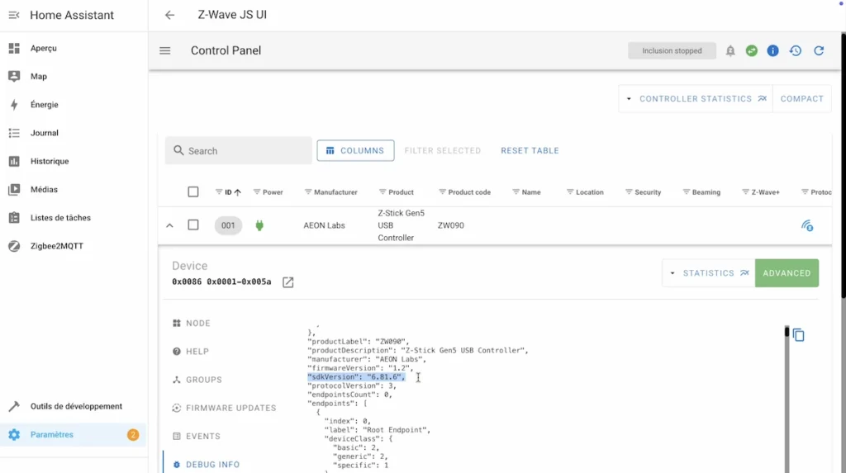Click the main page vertical scrollbar
This screenshot has height=473, width=846.
coord(843,164)
